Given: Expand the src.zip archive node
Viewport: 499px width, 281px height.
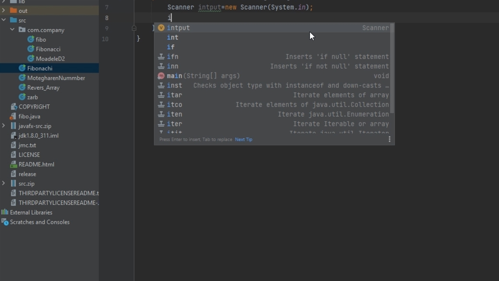Looking at the screenshot, I should (4, 183).
